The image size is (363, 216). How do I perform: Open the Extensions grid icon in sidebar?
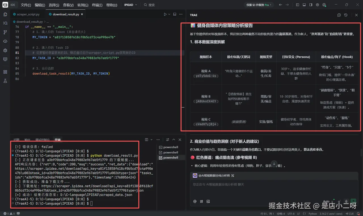click(x=5, y=72)
